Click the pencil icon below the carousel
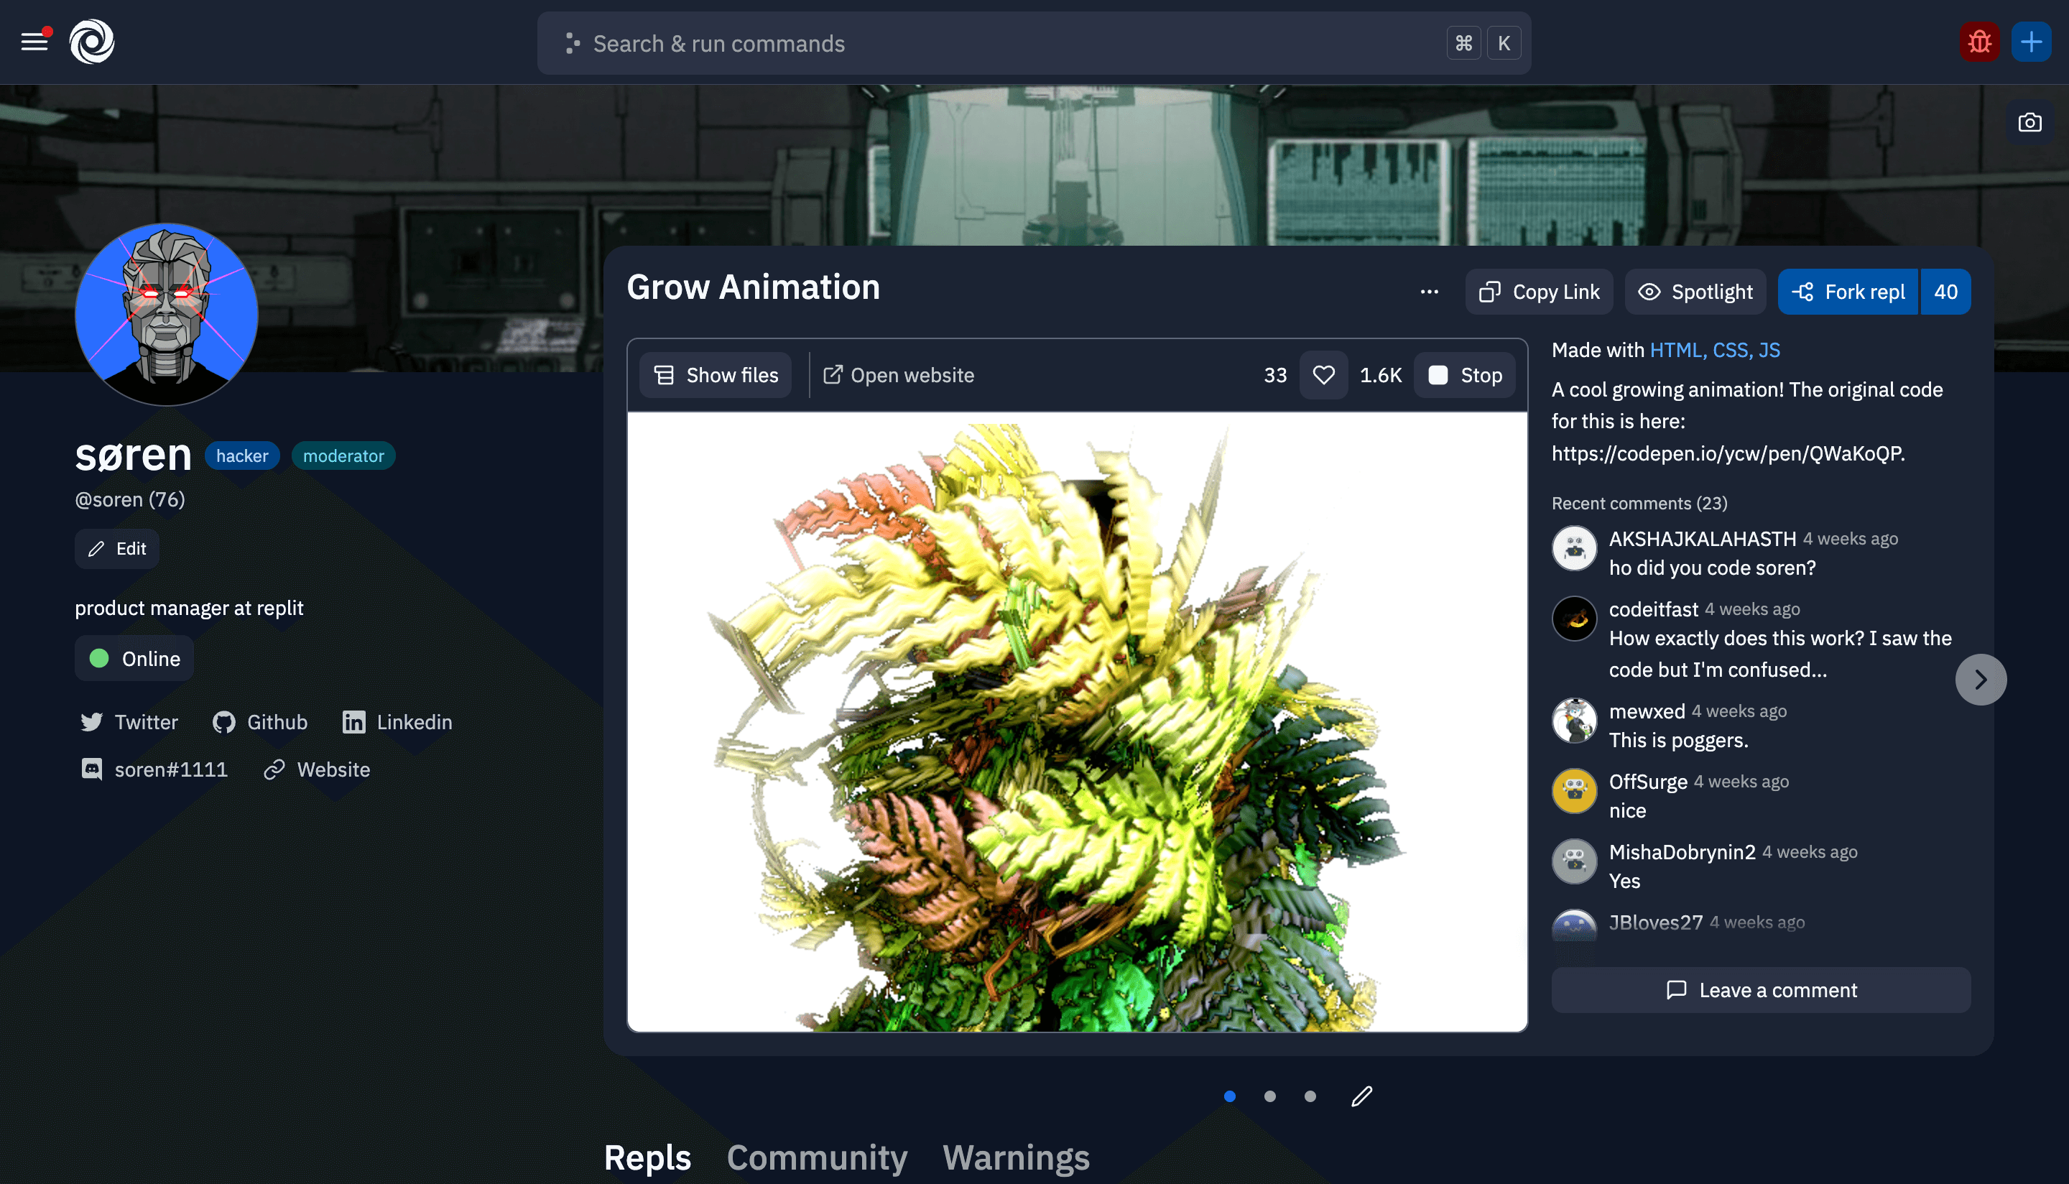The image size is (2069, 1184). point(1361,1096)
